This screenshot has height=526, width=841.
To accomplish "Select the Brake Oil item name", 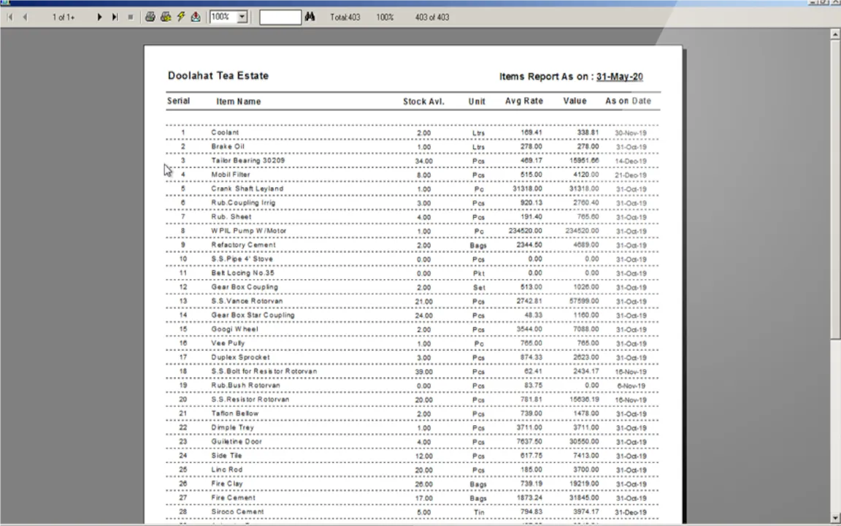I will 228,147.
